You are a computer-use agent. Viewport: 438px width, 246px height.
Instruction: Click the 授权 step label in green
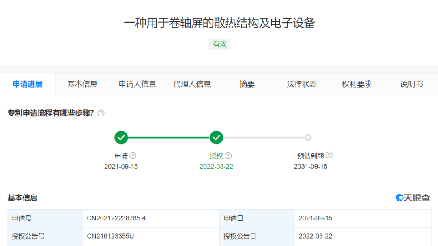[216, 156]
